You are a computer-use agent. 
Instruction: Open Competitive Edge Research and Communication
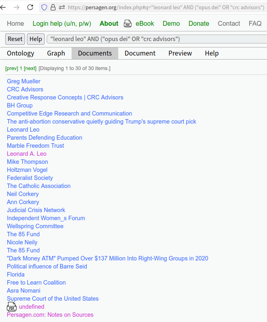click(x=70, y=114)
